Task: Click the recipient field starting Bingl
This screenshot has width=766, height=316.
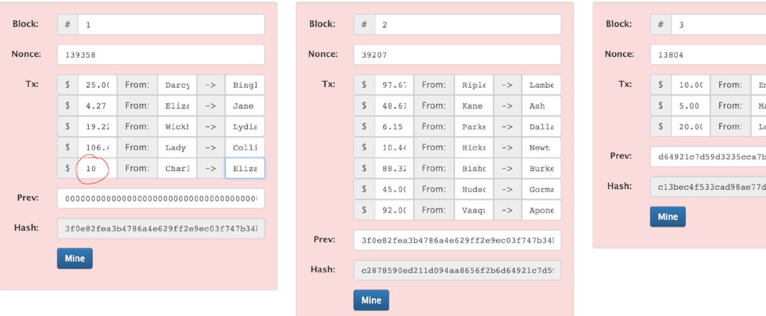Action: tap(245, 85)
